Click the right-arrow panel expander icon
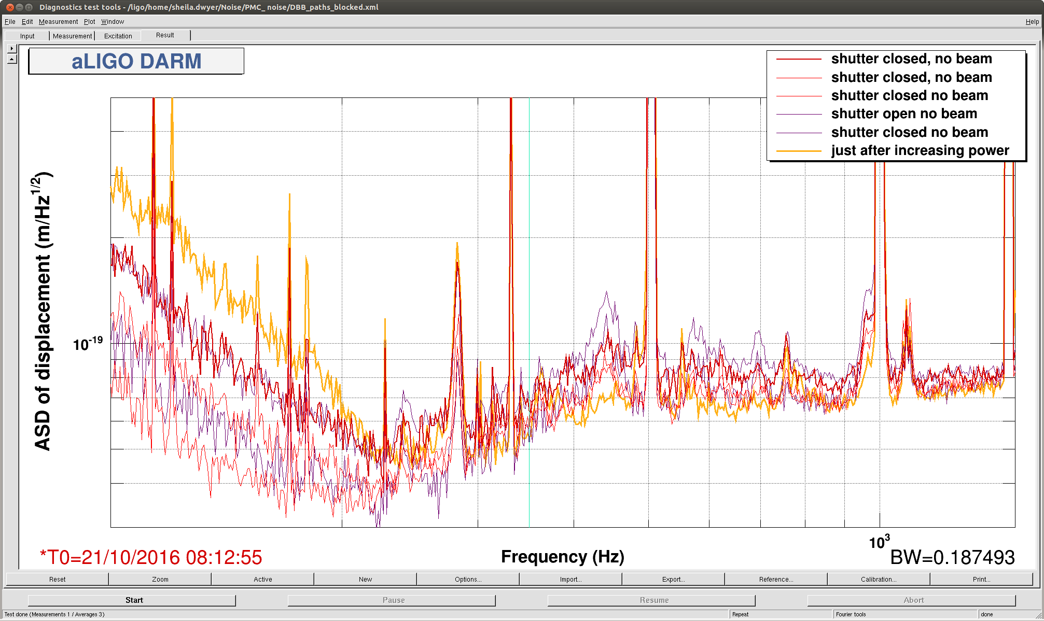 point(12,48)
